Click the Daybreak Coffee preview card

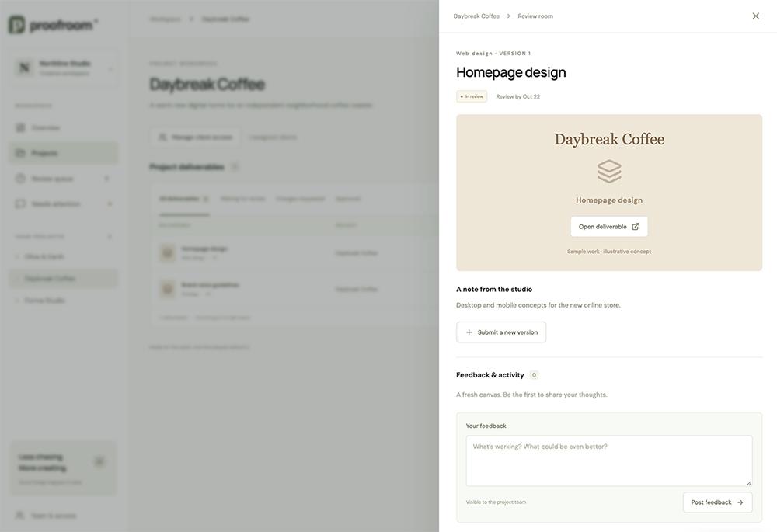[609, 193]
